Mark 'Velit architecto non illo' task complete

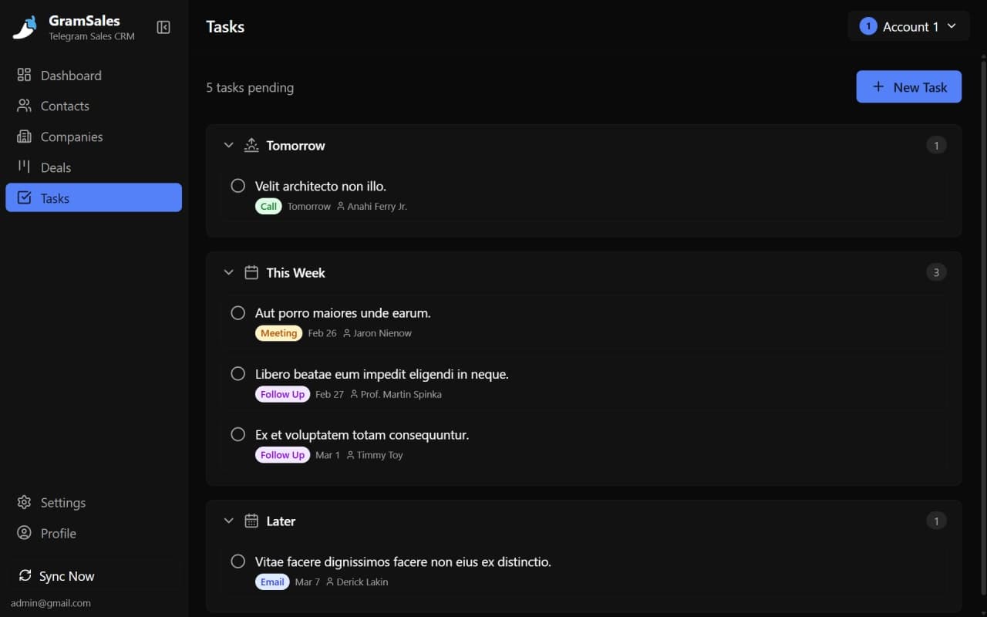point(237,185)
